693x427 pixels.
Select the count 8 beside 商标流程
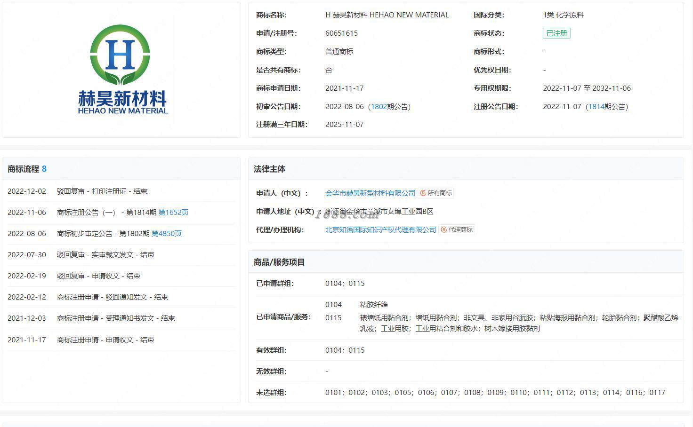click(44, 169)
